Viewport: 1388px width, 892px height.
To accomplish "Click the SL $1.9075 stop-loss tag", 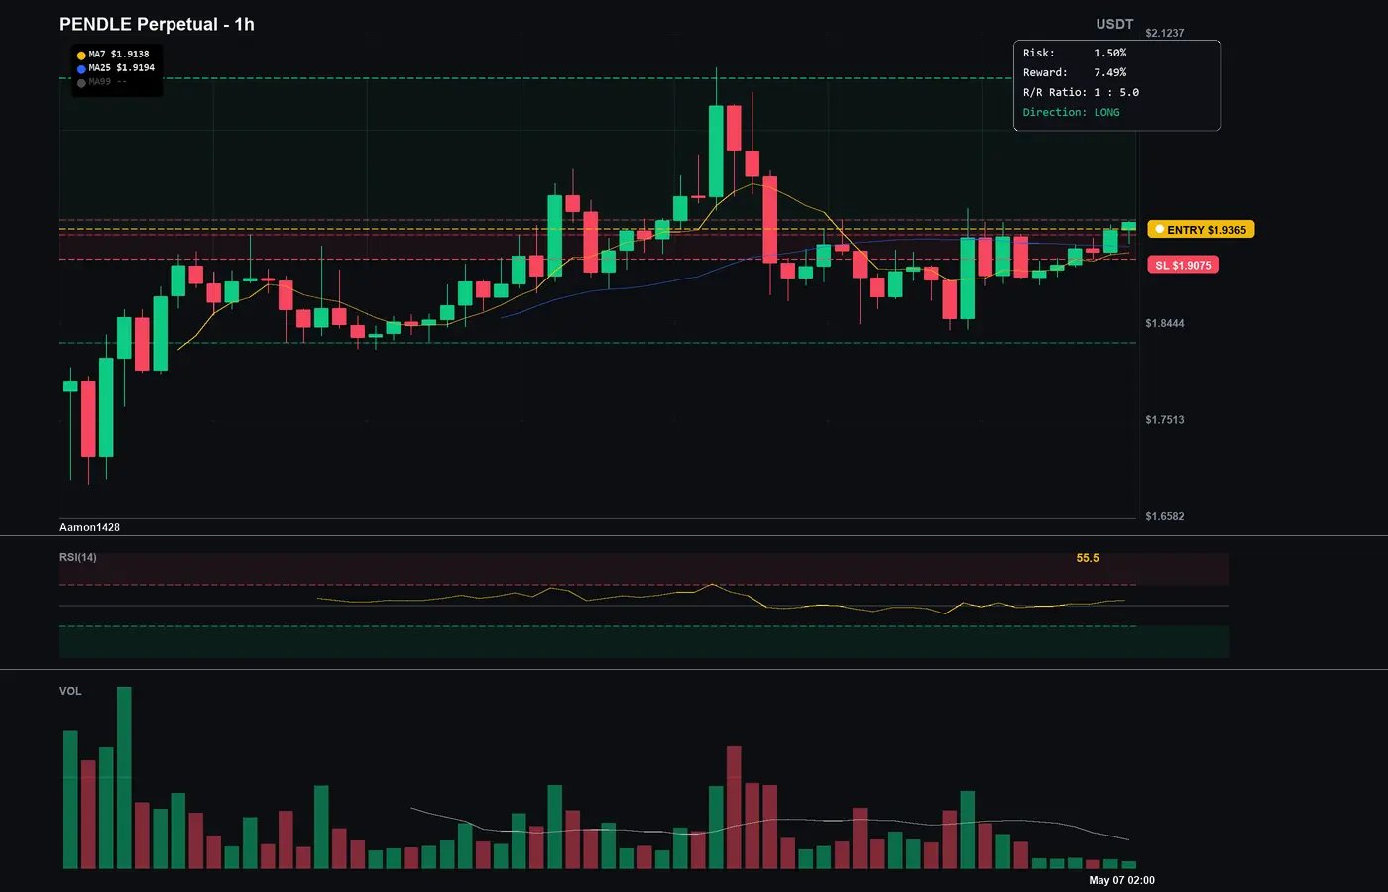I will 1183,265.
